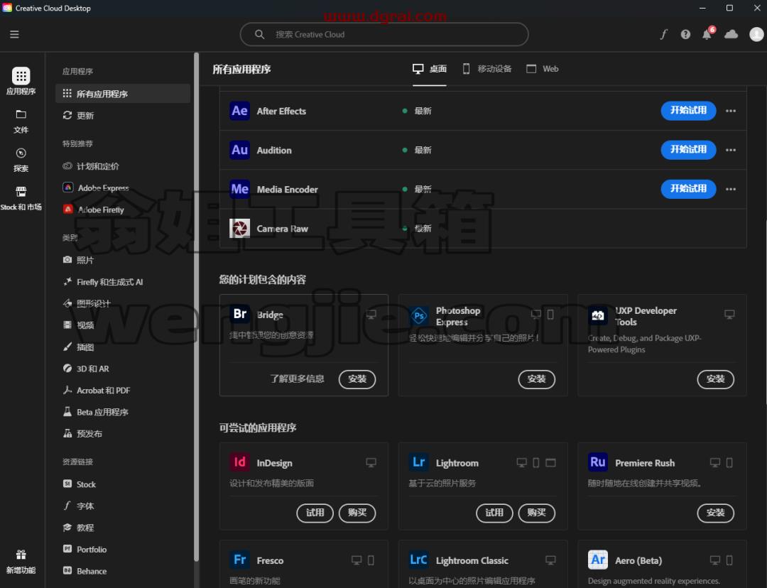Viewport: 767px width, 588px height.
Task: Open the 新增功能 gift icon
Action: pos(21,555)
